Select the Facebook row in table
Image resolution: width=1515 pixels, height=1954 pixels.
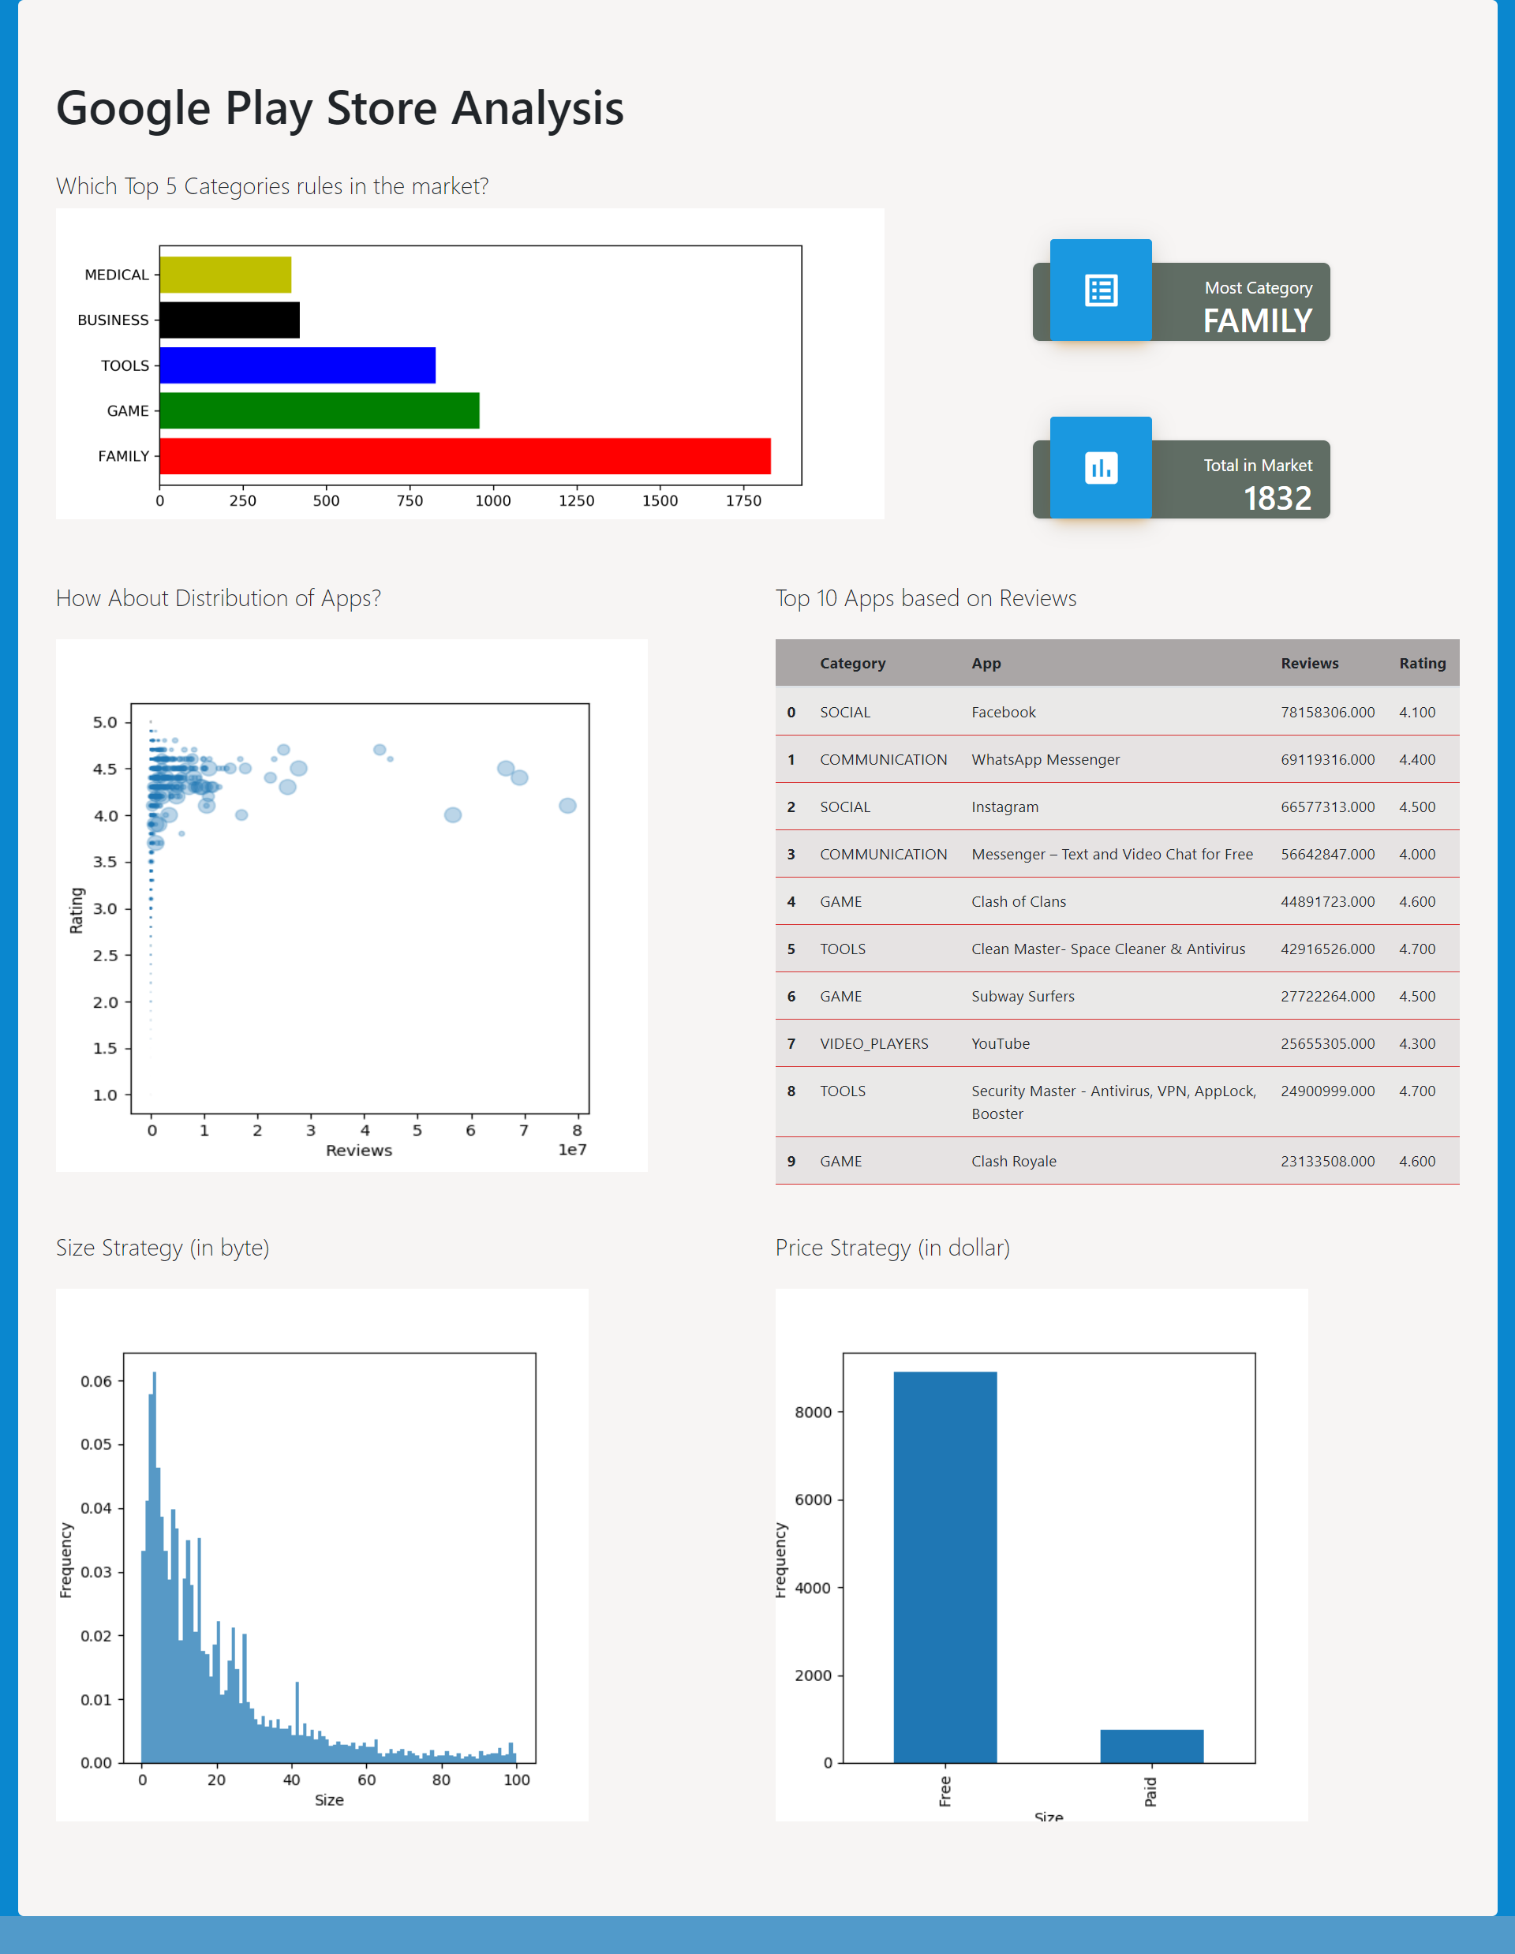coord(1003,712)
